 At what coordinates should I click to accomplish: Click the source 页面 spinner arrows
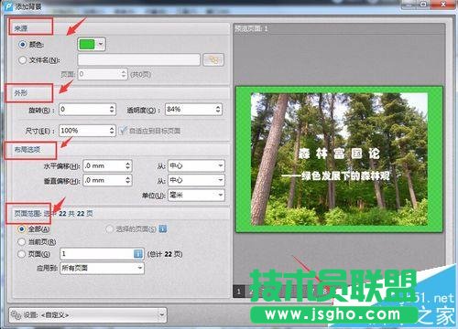point(124,74)
